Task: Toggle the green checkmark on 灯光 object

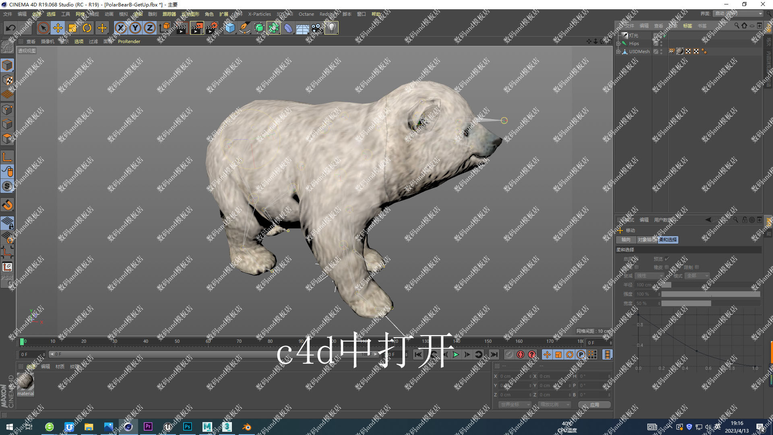Action: coord(665,36)
